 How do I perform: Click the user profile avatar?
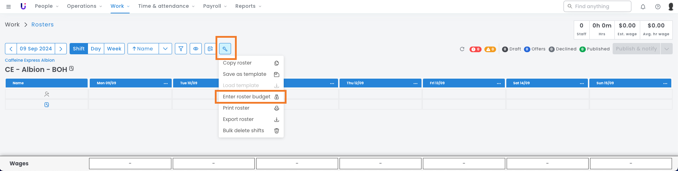pyautogui.click(x=671, y=6)
